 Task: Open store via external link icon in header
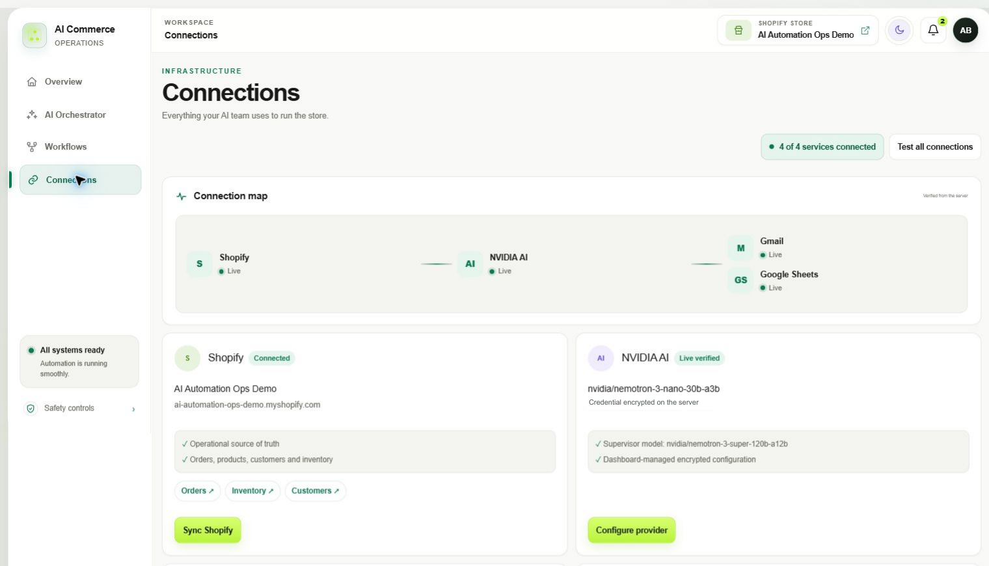[865, 31]
